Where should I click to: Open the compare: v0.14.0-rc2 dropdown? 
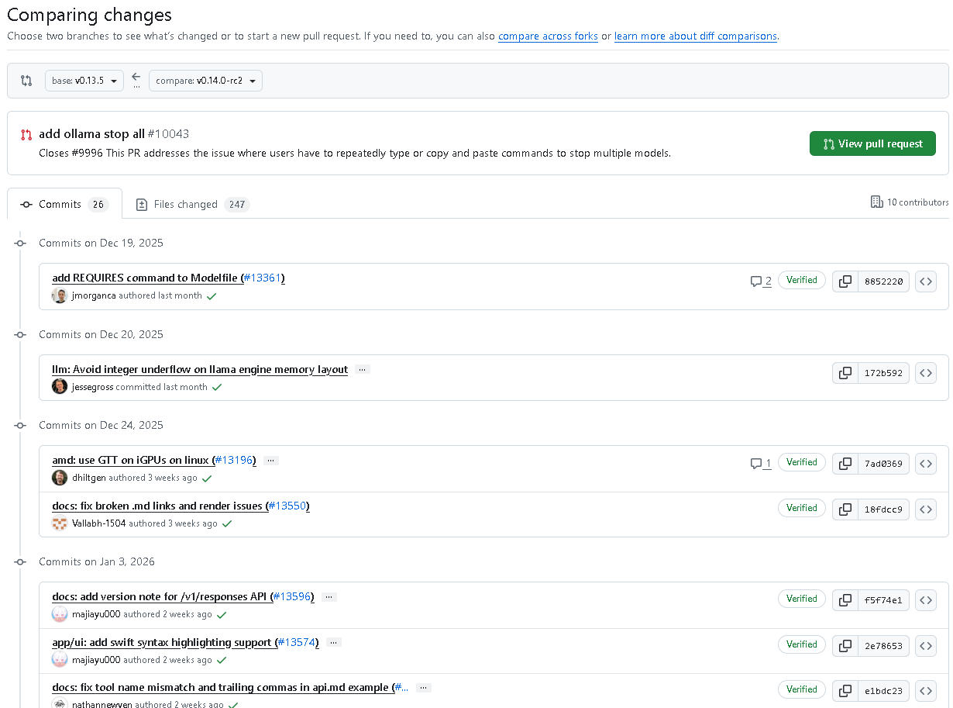pos(205,81)
